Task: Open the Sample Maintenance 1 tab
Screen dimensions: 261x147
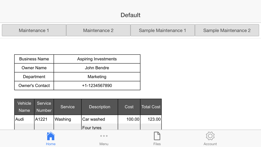Action: point(163,30)
